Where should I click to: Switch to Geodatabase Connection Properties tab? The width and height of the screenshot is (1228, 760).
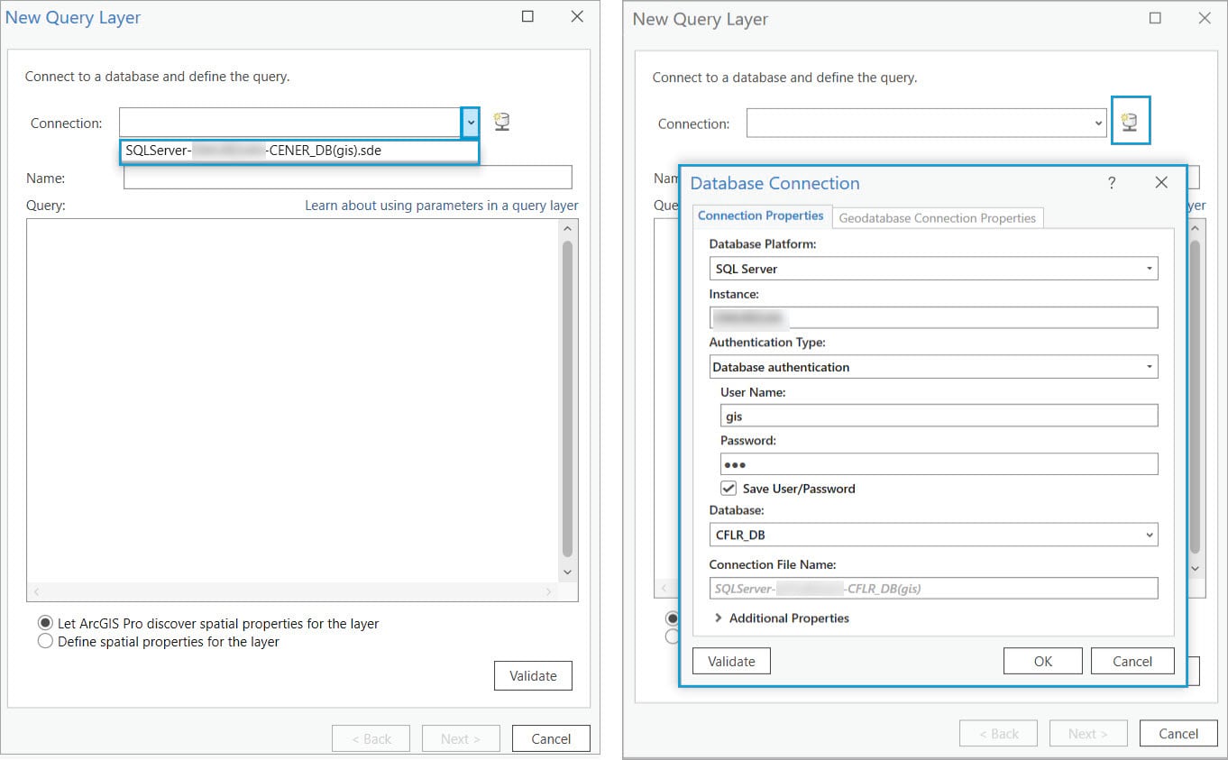pyautogui.click(x=938, y=217)
